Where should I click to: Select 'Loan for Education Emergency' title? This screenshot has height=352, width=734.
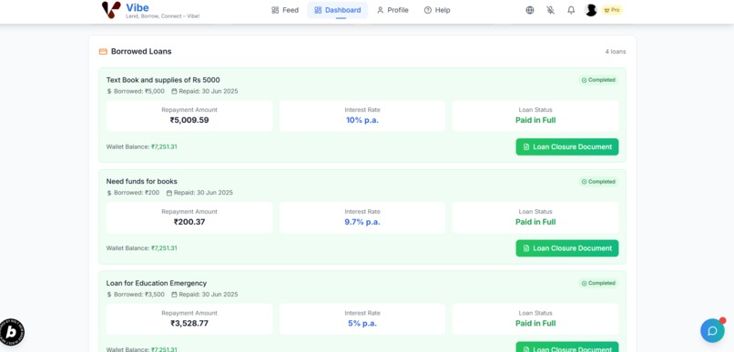tap(157, 283)
